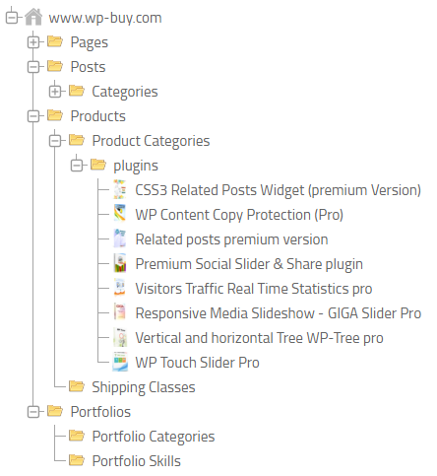437x476 pixels.
Task: Expand the Categories node under Posts
Action: (x=55, y=92)
